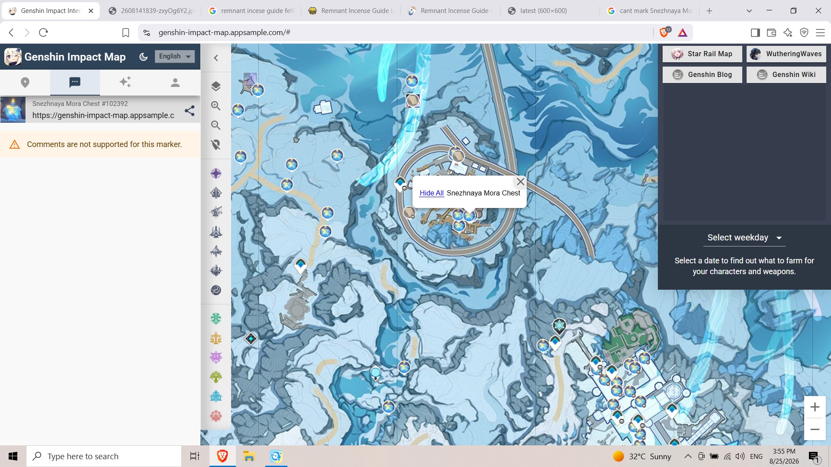Click the magnifier zoom-out tool icon
Screen dimensions: 831x467
(216, 125)
